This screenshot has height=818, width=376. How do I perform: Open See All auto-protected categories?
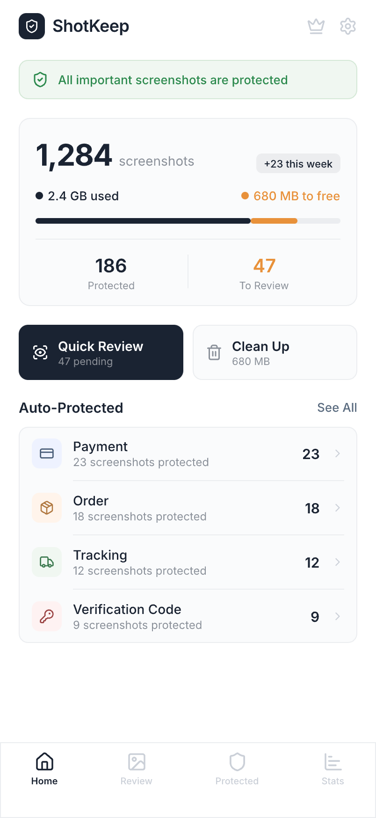coord(337,408)
